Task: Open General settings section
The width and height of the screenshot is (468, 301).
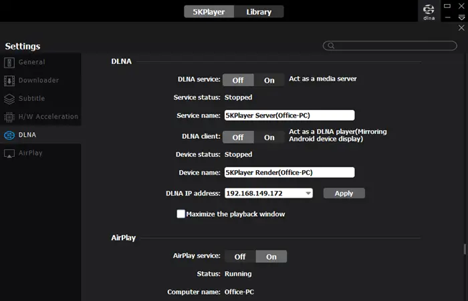Action: coord(41,63)
